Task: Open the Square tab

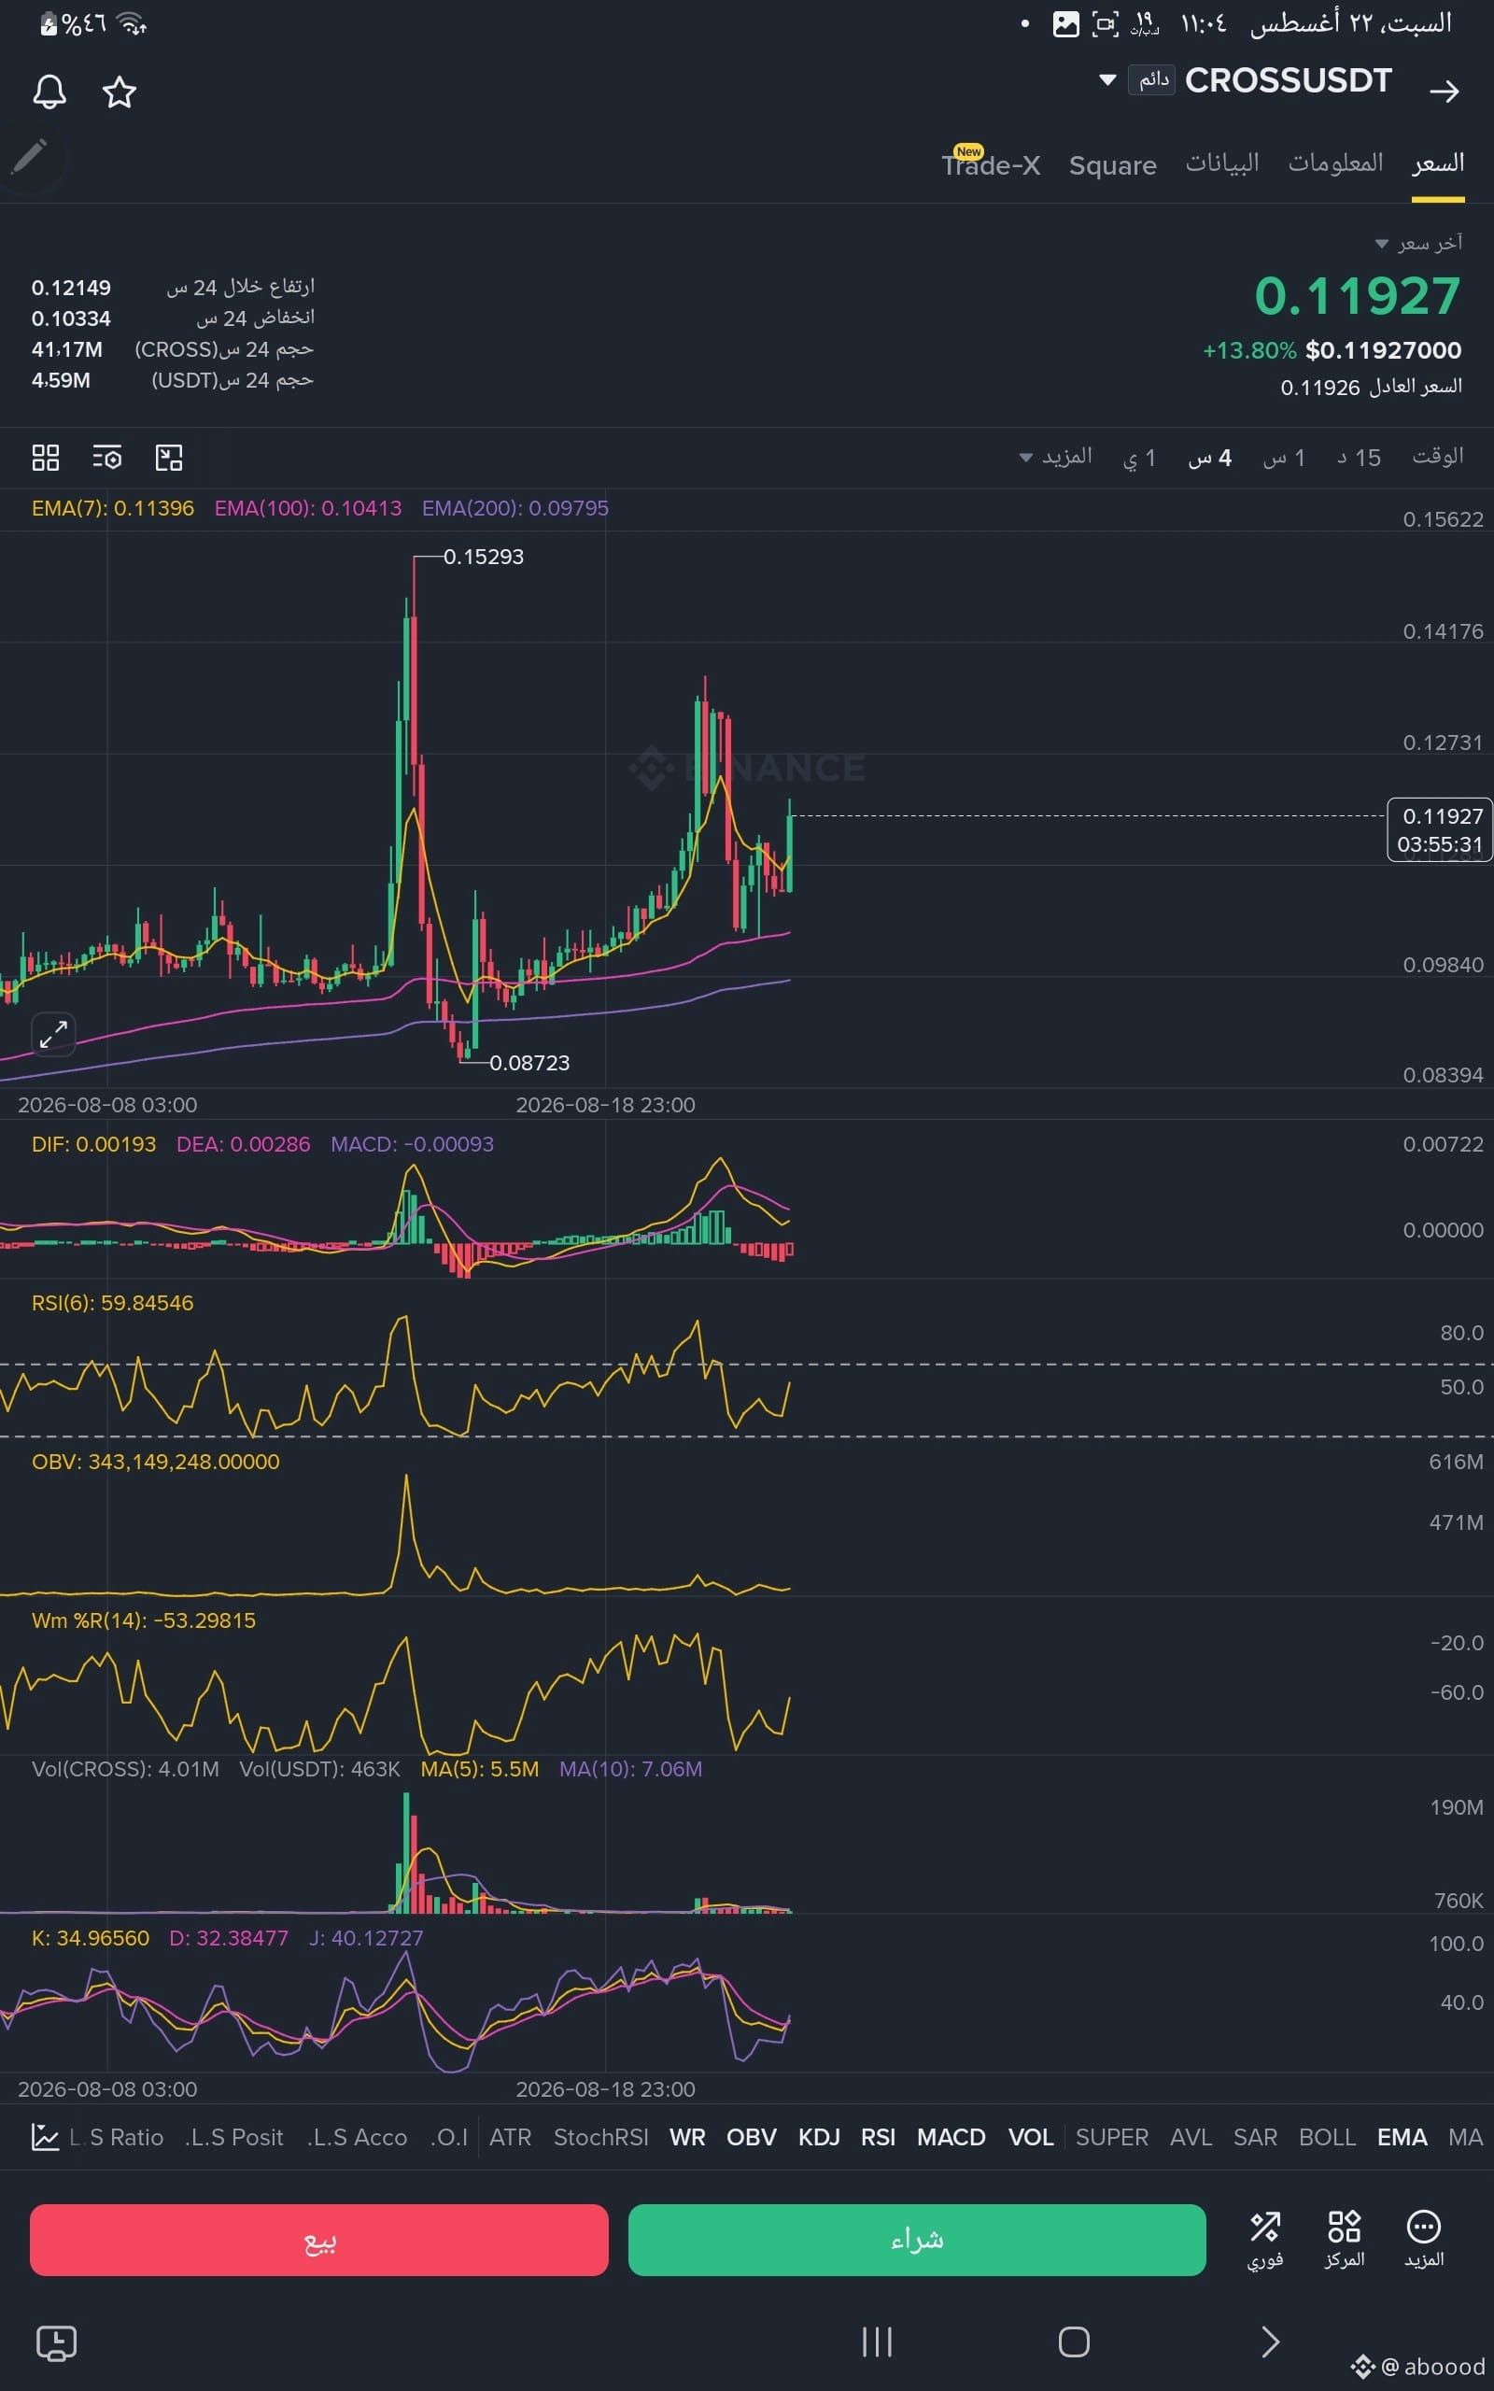Action: pos(1113,165)
